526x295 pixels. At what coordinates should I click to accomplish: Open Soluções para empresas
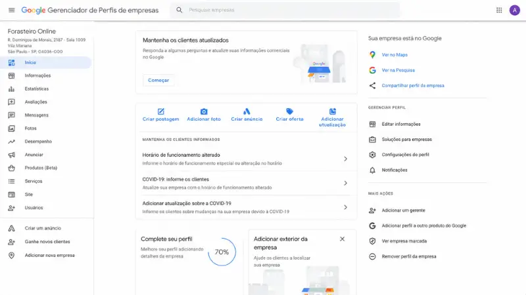(406, 140)
